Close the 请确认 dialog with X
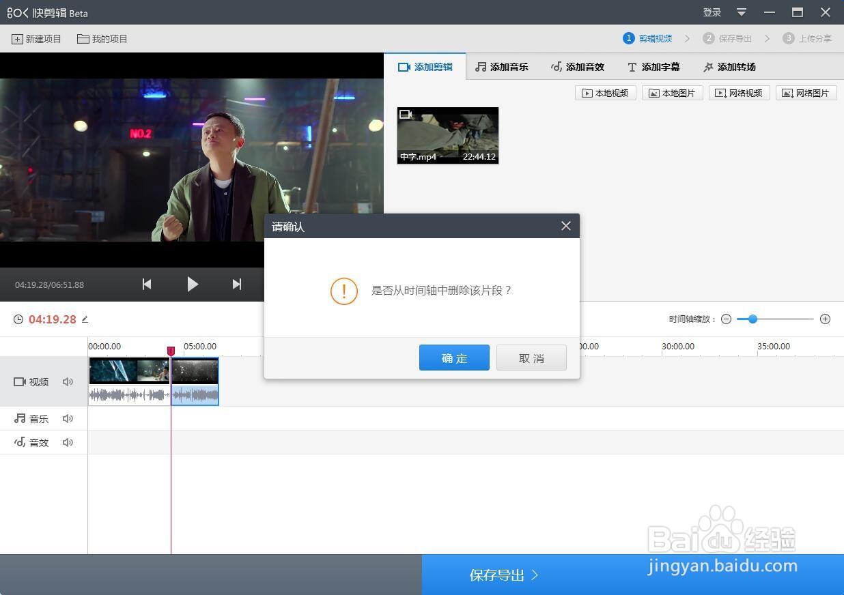Image resolution: width=844 pixels, height=595 pixels. [x=566, y=226]
